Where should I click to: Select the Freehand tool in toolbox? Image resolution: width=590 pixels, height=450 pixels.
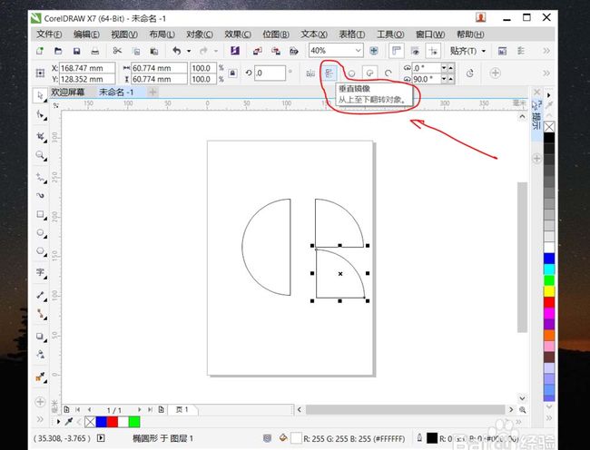click(40, 178)
